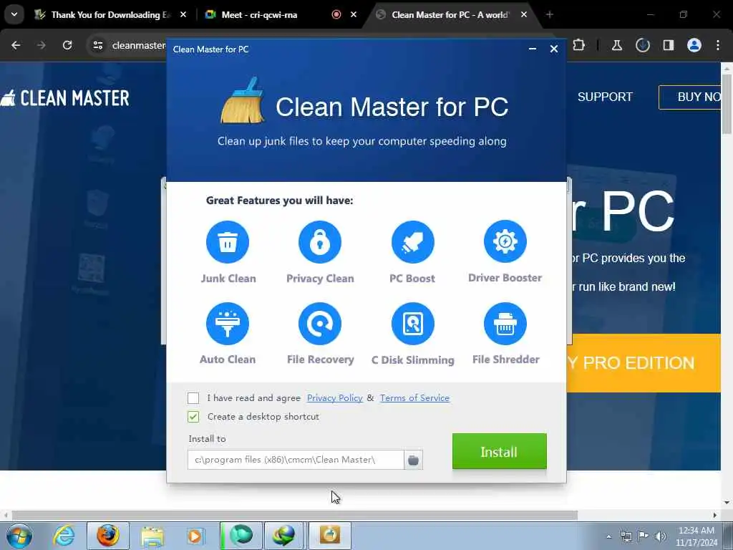Image resolution: width=733 pixels, height=550 pixels.
Task: View site information icon in address bar
Action: pyautogui.click(x=97, y=45)
